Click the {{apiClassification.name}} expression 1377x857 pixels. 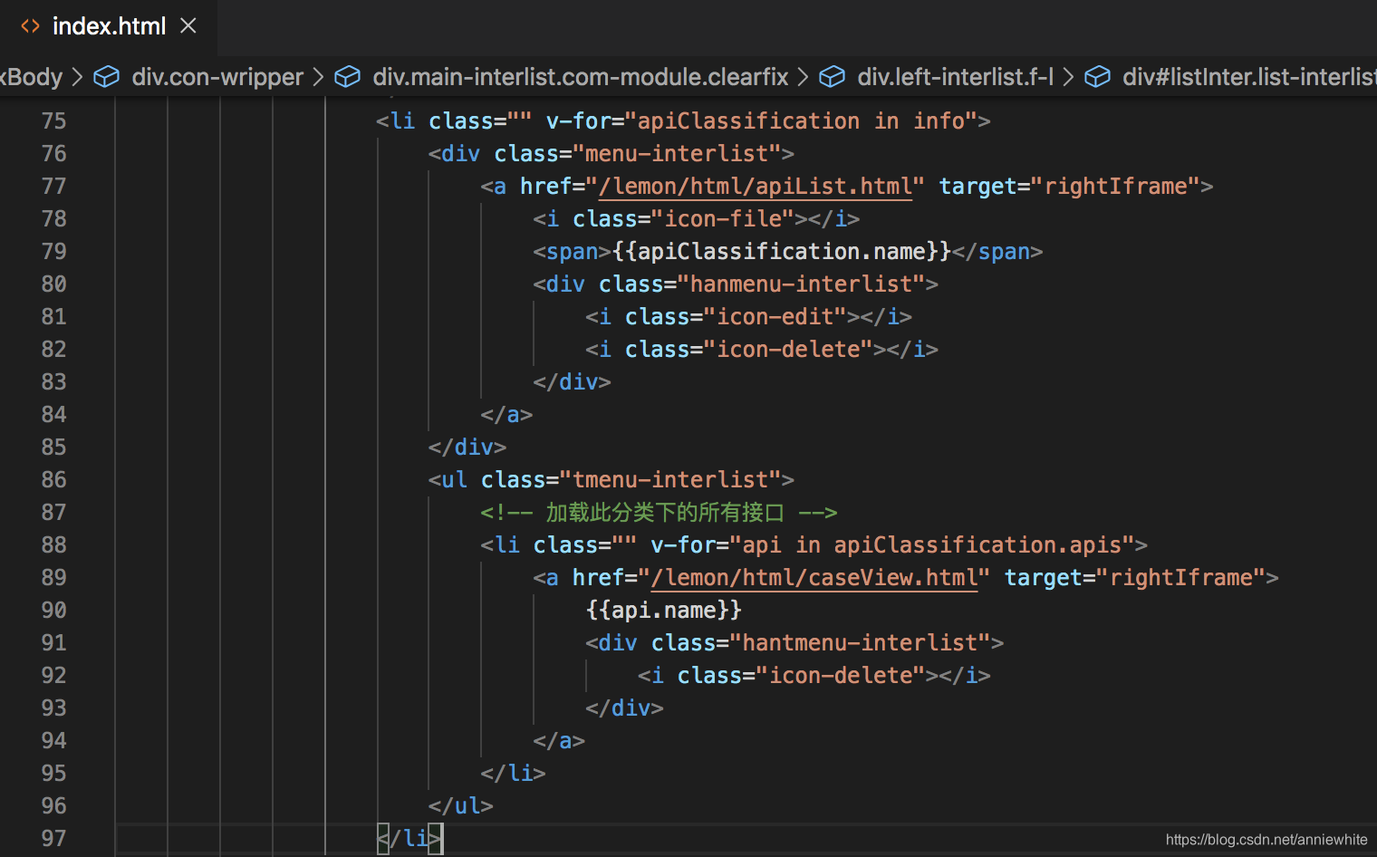pyautogui.click(x=782, y=252)
